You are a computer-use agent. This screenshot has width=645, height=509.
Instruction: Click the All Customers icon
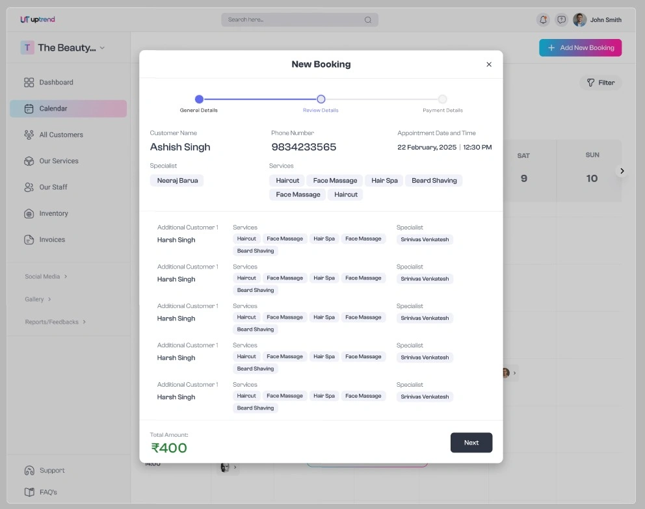click(x=29, y=135)
